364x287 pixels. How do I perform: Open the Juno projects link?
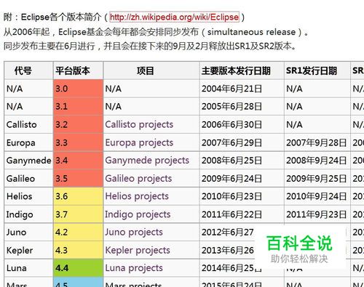point(134,233)
